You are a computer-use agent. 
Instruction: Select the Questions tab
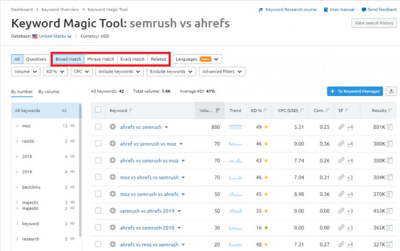point(36,59)
